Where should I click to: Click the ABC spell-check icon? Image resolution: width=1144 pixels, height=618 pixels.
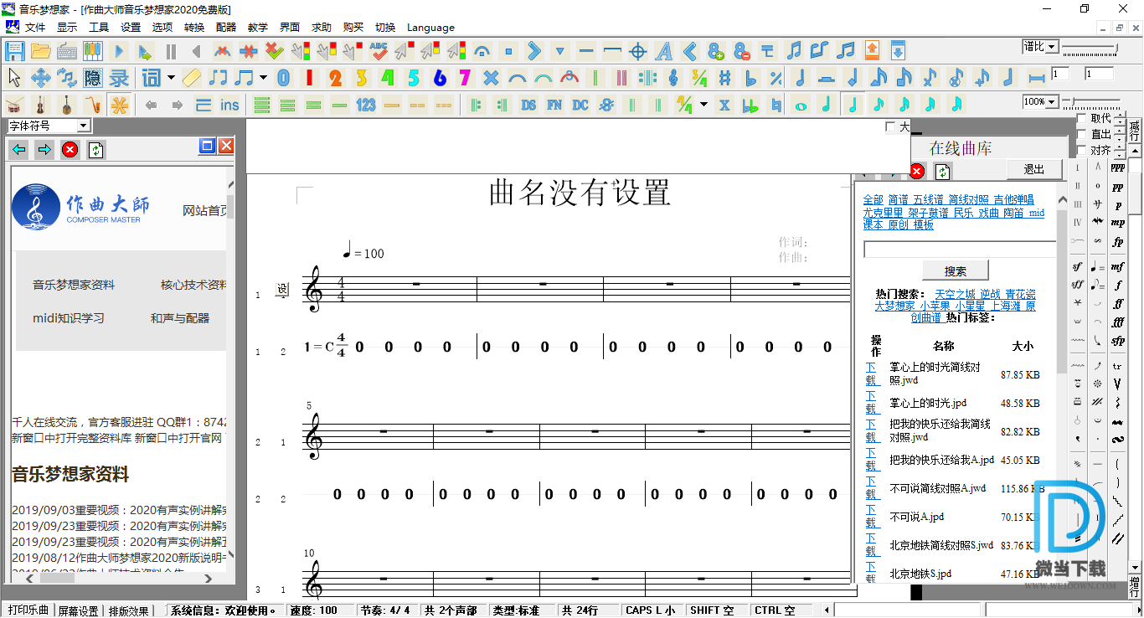(379, 51)
